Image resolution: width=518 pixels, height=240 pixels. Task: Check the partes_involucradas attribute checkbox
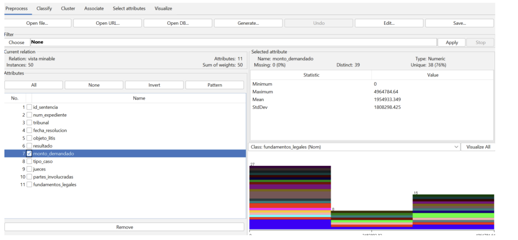(x=29, y=177)
